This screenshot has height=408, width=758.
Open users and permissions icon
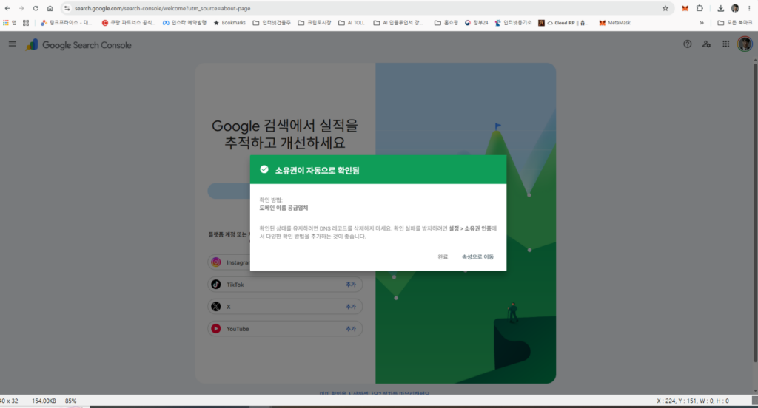(x=706, y=44)
